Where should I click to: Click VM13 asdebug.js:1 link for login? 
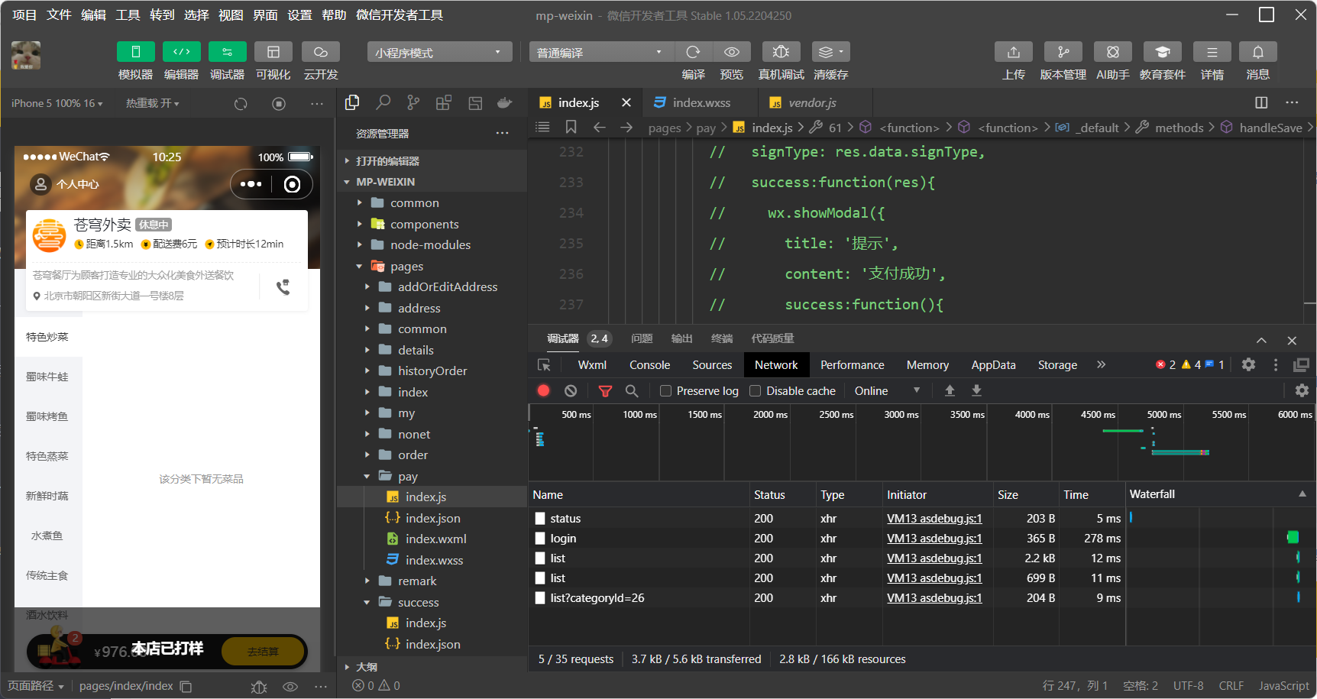934,538
